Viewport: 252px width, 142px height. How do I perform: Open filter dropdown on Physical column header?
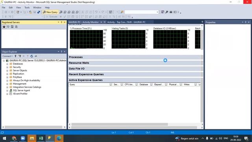click(x=181, y=84)
